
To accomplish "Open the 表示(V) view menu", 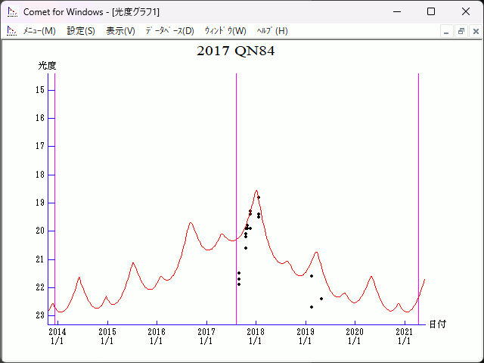I will 120,31.
